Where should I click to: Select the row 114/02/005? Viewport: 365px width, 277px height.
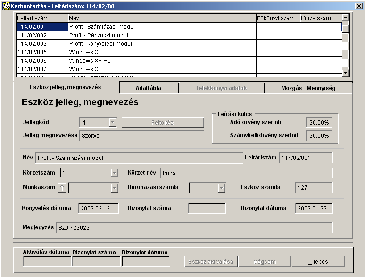point(179,52)
